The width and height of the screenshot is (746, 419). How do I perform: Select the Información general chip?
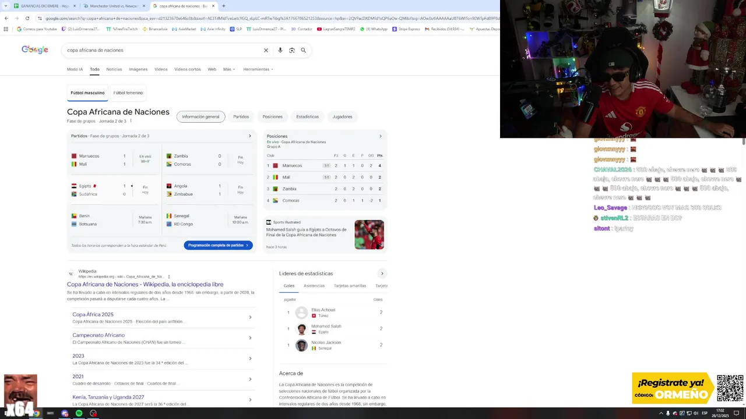click(x=200, y=116)
